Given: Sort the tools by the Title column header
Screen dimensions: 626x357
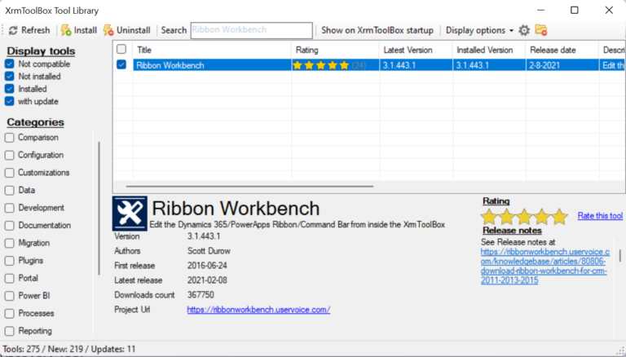Looking at the screenshot, I should pyautogui.click(x=210, y=50).
